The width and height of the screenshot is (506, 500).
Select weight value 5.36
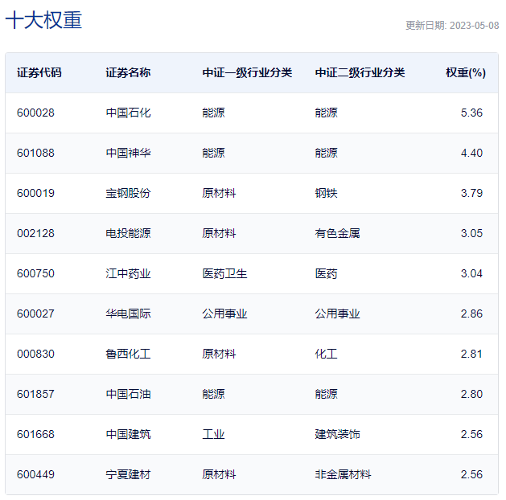click(471, 113)
